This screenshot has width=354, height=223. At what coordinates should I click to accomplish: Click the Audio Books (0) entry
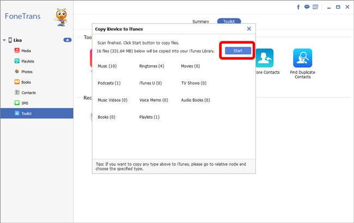(x=196, y=100)
